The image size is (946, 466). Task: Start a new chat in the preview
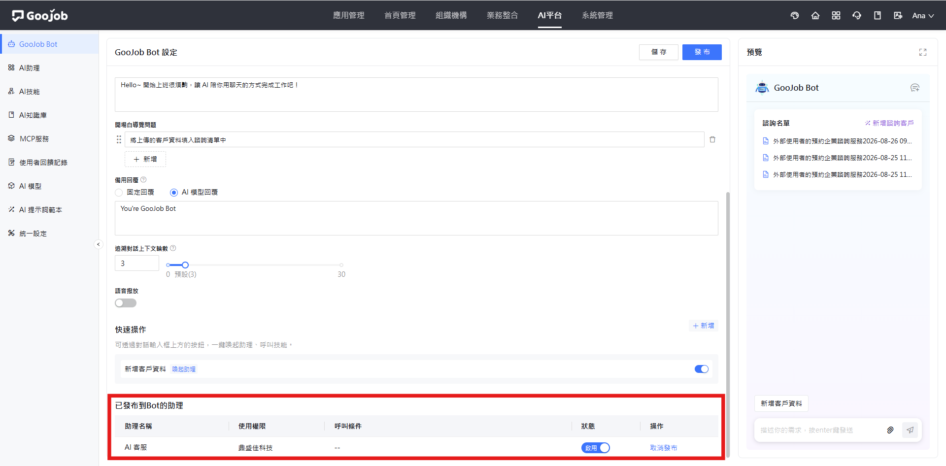pos(915,88)
